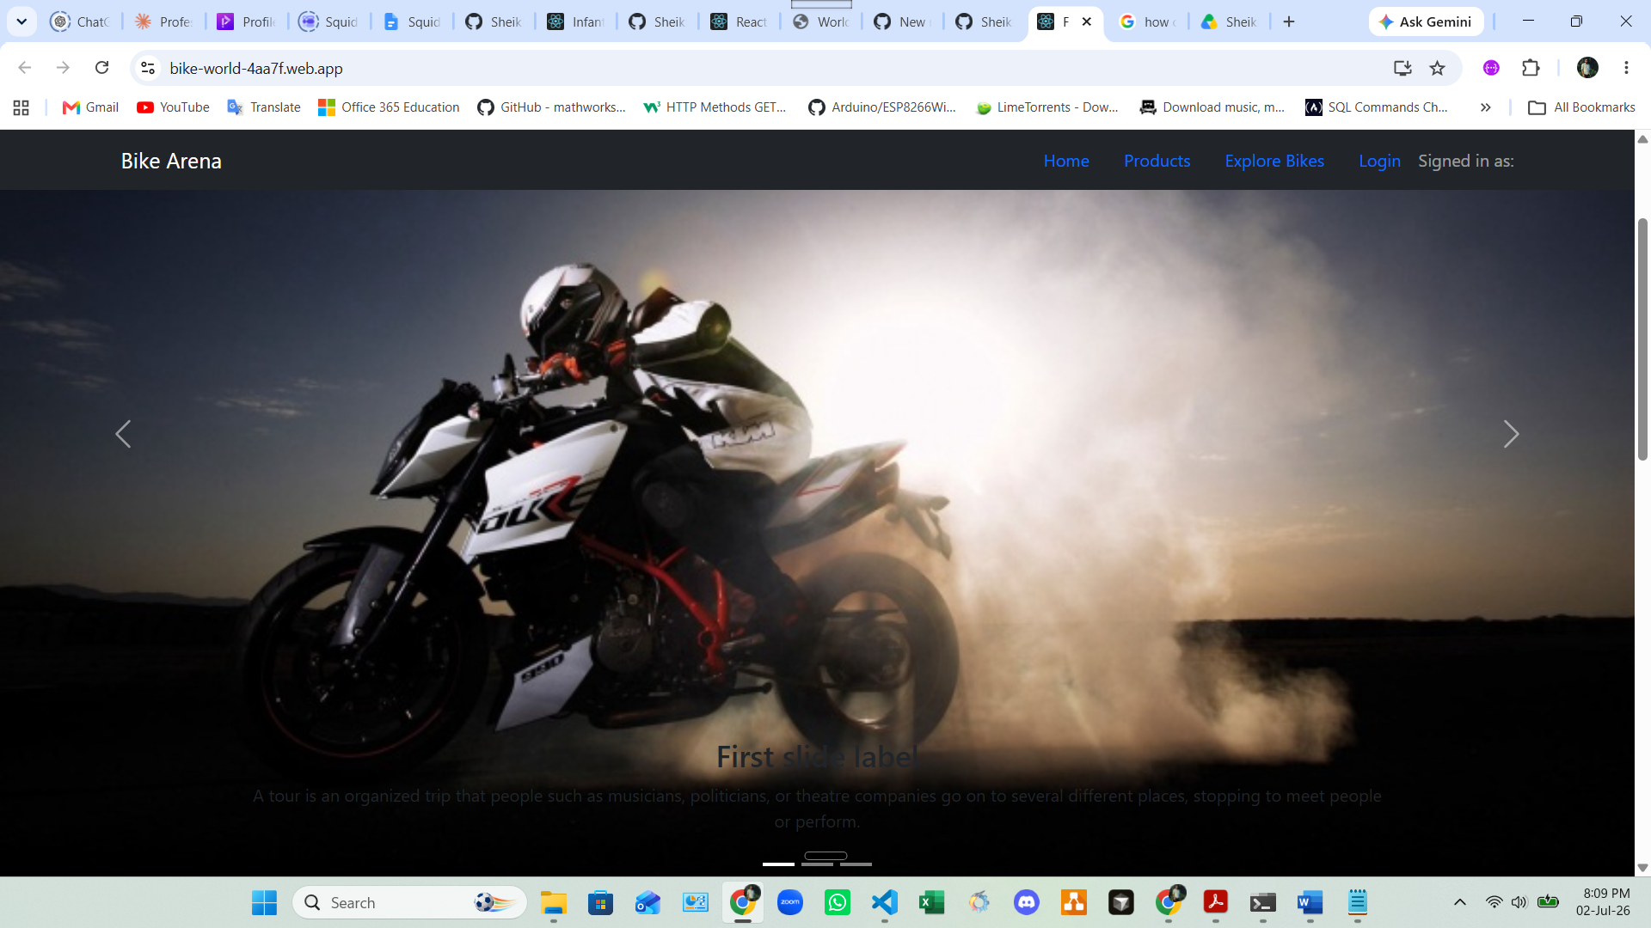The image size is (1651, 928).
Task: Open the Translate bookmark
Action: (263, 107)
